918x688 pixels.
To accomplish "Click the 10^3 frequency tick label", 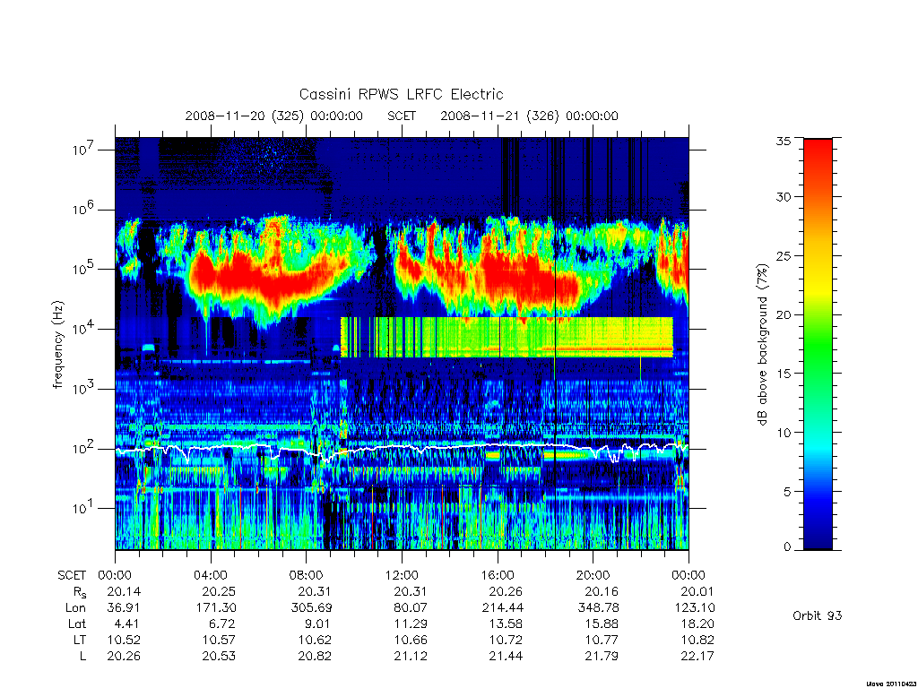I will pyautogui.click(x=83, y=388).
